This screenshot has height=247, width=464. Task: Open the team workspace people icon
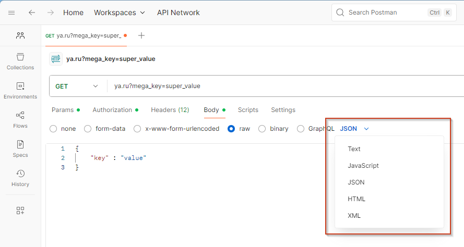click(x=20, y=36)
